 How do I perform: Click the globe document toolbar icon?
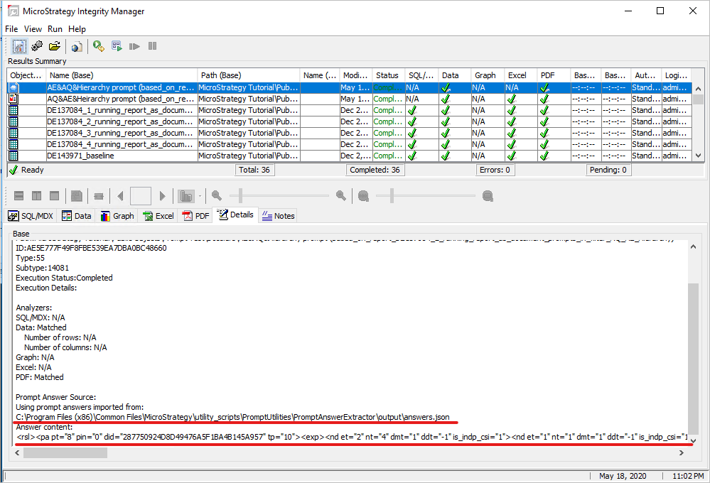click(x=77, y=46)
